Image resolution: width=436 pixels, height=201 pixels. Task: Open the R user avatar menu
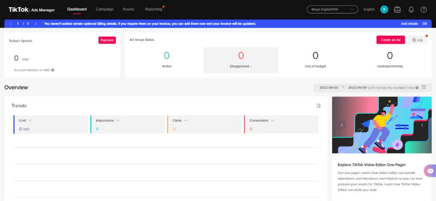(384, 9)
